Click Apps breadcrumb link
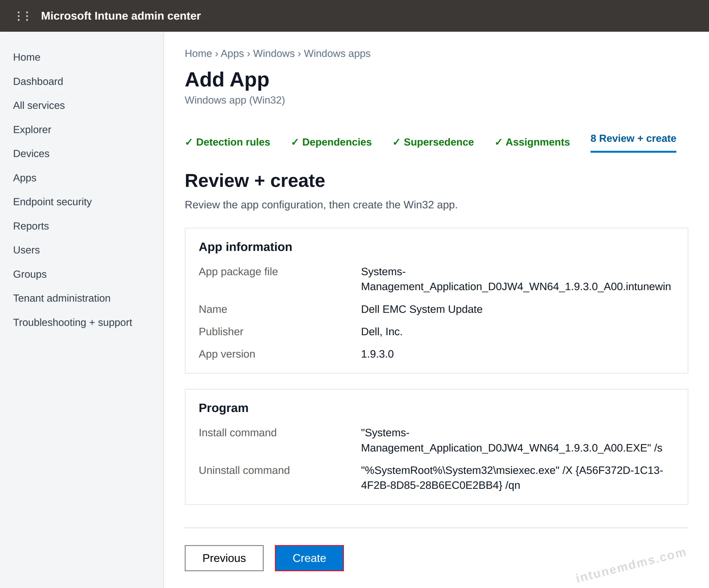 click(x=232, y=53)
